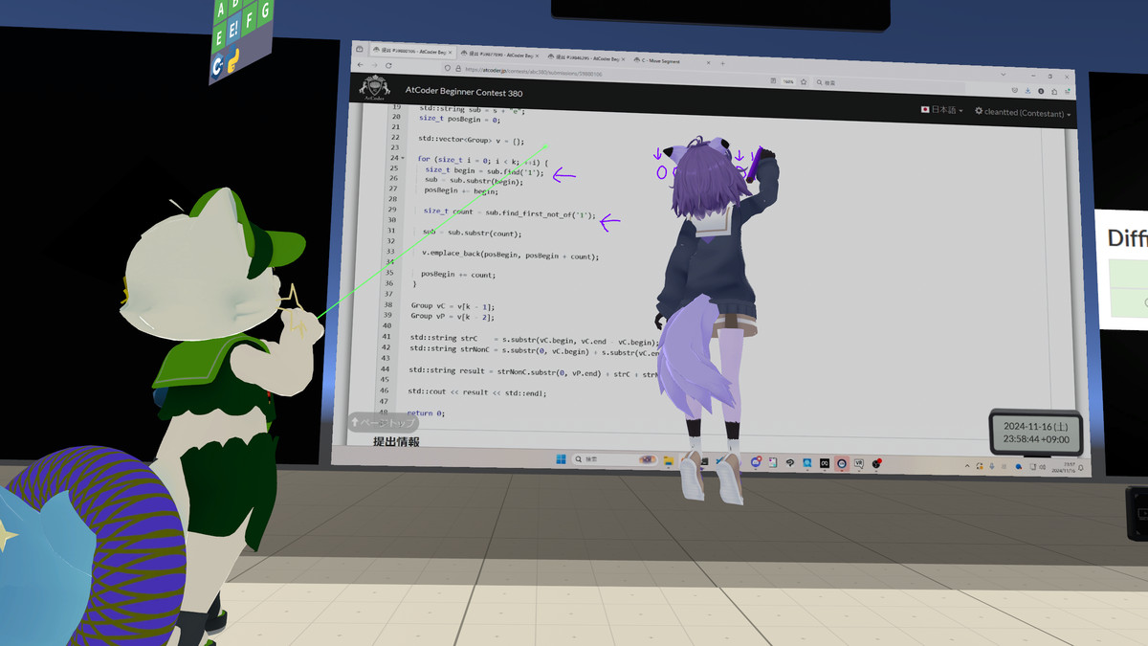Open reader view icon beside 160% zoom
This screenshot has height=646, width=1148.
(773, 80)
